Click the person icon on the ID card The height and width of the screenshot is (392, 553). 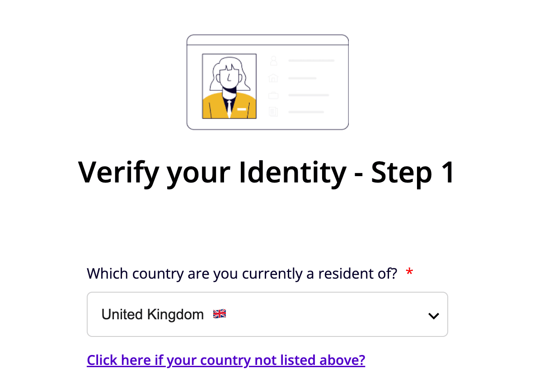pyautogui.click(x=273, y=61)
